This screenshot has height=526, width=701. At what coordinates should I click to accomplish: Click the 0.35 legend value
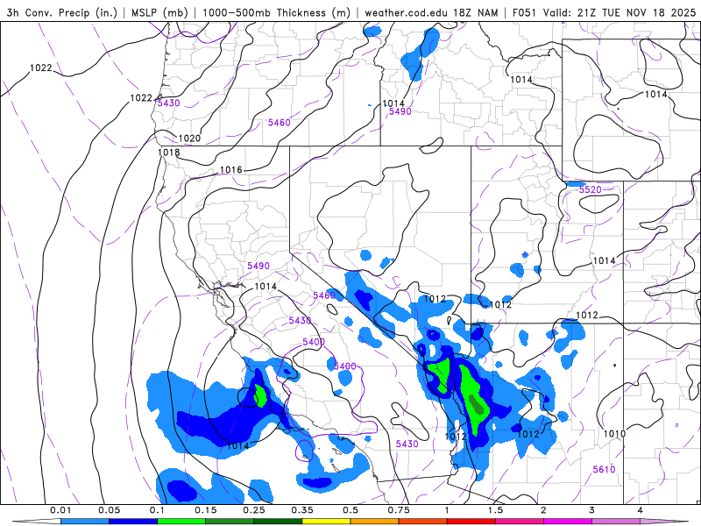click(x=302, y=510)
